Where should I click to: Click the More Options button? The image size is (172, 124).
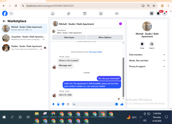click(x=105, y=37)
